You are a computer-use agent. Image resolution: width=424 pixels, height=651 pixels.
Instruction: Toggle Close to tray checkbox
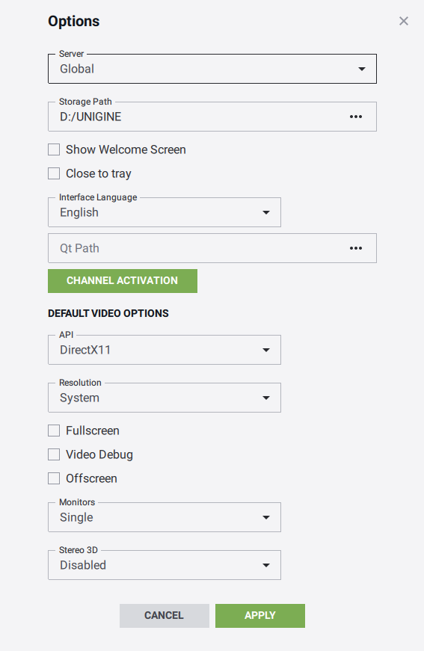pos(54,173)
